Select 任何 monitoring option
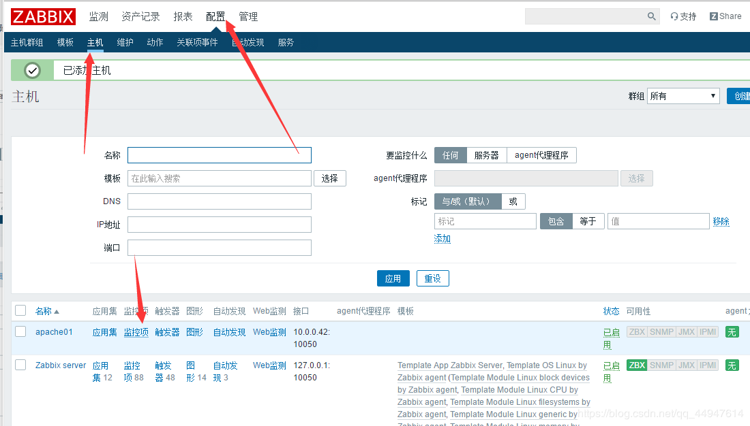The height and width of the screenshot is (426, 750). click(451, 155)
